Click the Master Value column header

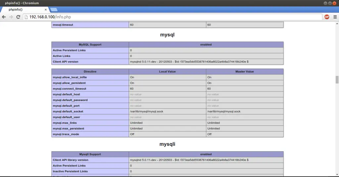[245, 72]
